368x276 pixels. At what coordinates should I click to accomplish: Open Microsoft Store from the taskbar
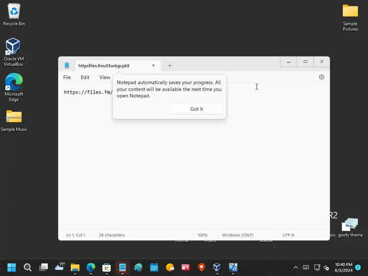pyautogui.click(x=106, y=267)
